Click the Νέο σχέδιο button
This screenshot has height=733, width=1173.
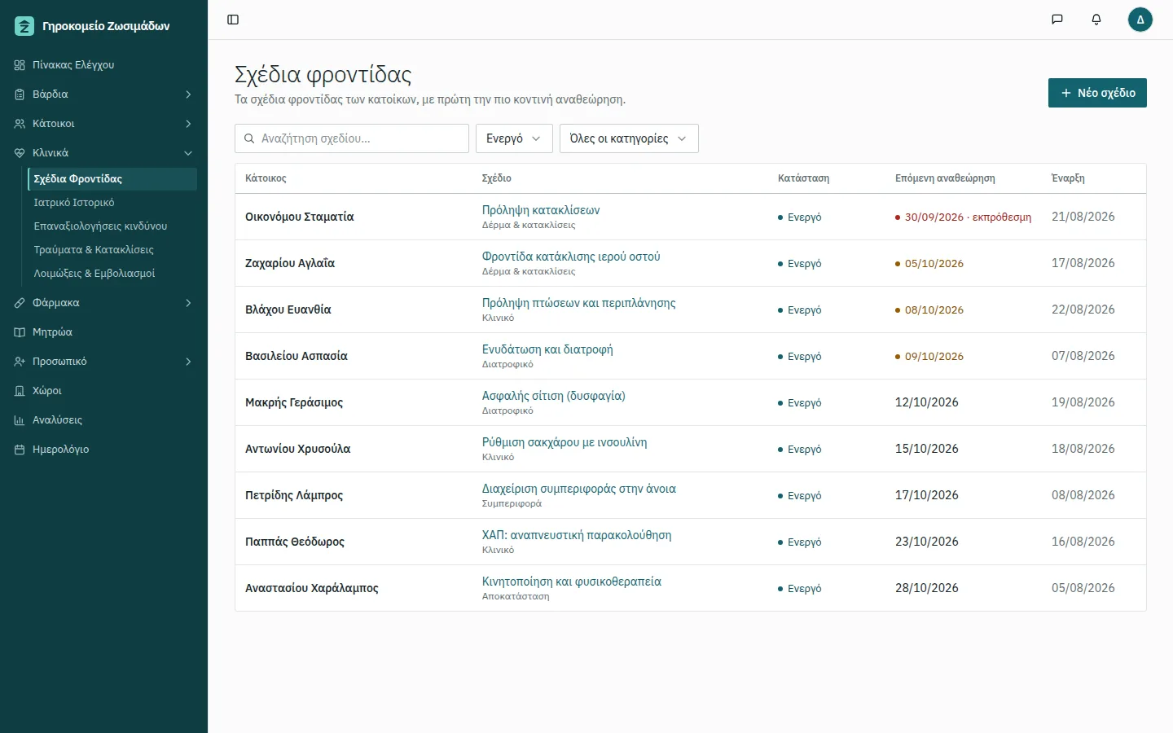pos(1097,93)
